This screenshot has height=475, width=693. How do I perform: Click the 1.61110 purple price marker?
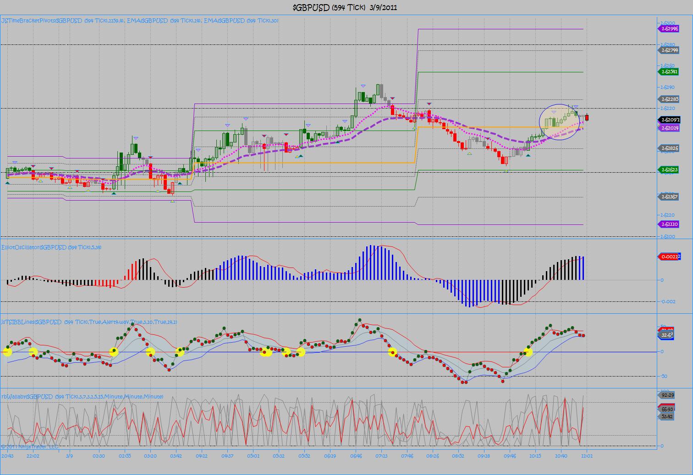point(669,224)
